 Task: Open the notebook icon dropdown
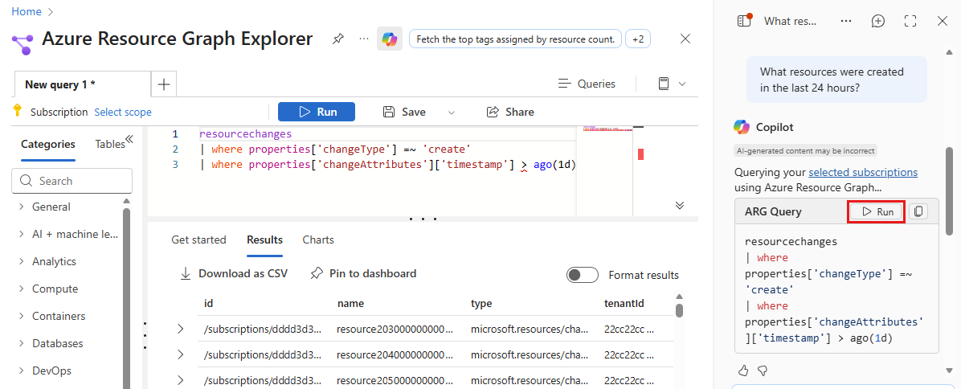(671, 84)
